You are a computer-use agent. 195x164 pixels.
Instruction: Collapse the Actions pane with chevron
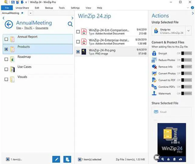193,13
